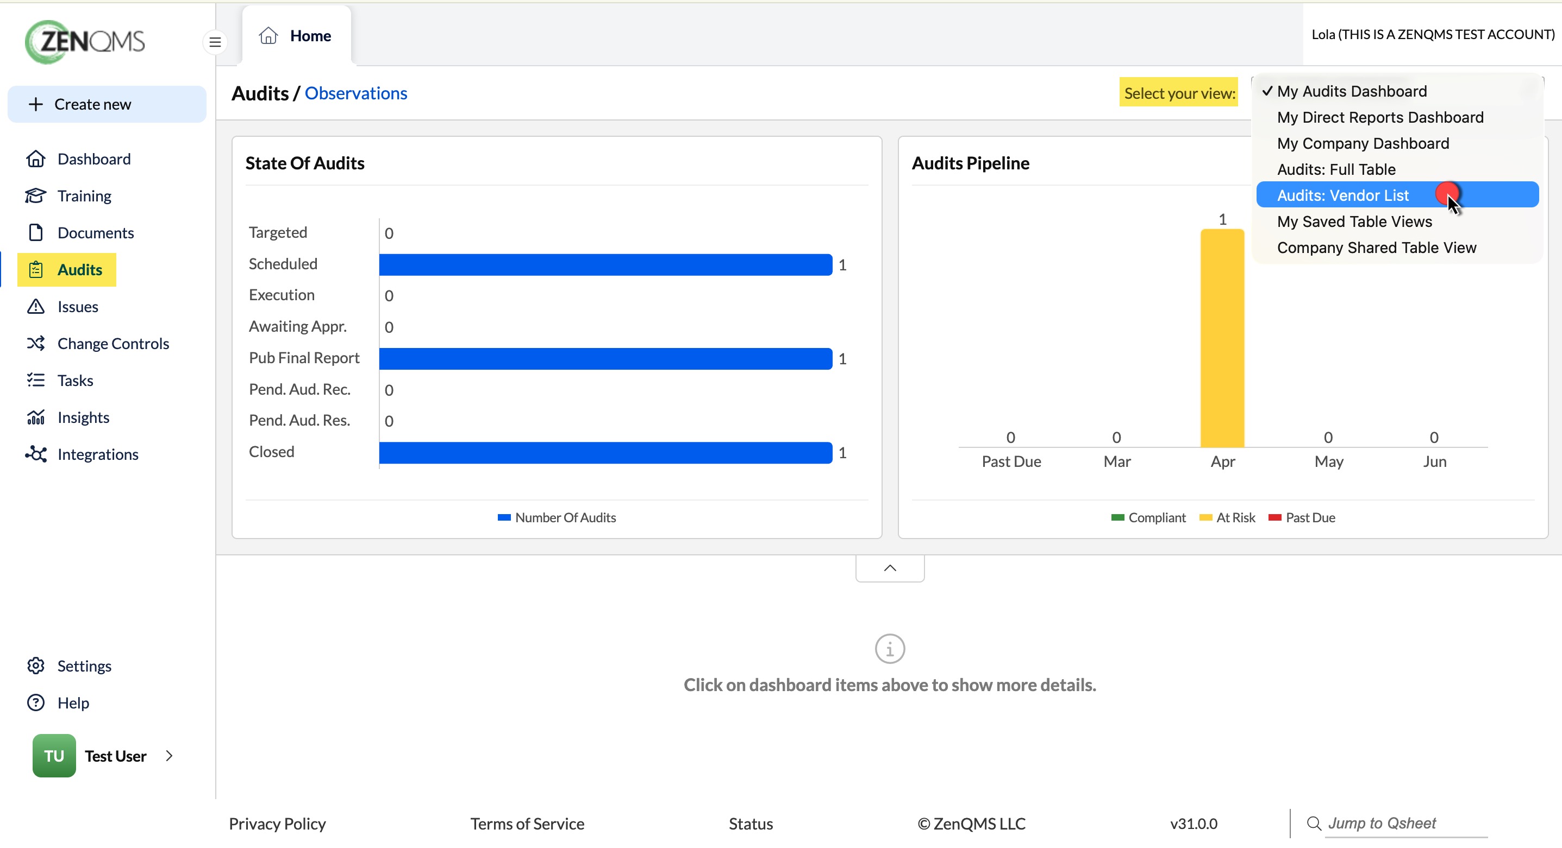Click the Lola test account label
1562x848 pixels.
click(x=1433, y=35)
